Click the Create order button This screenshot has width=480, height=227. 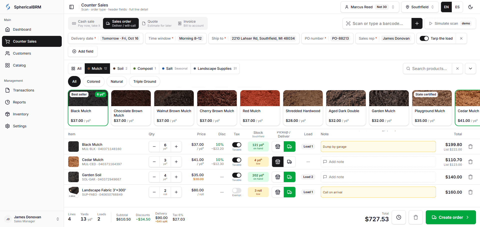point(451,217)
